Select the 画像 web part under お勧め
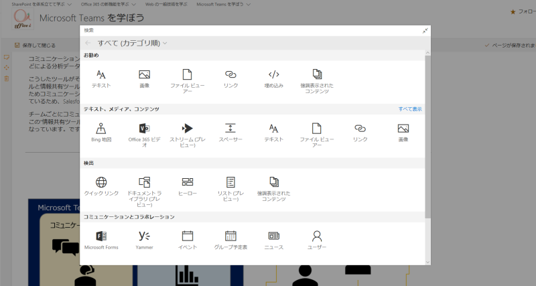The height and width of the screenshot is (286, 536). tap(144, 79)
